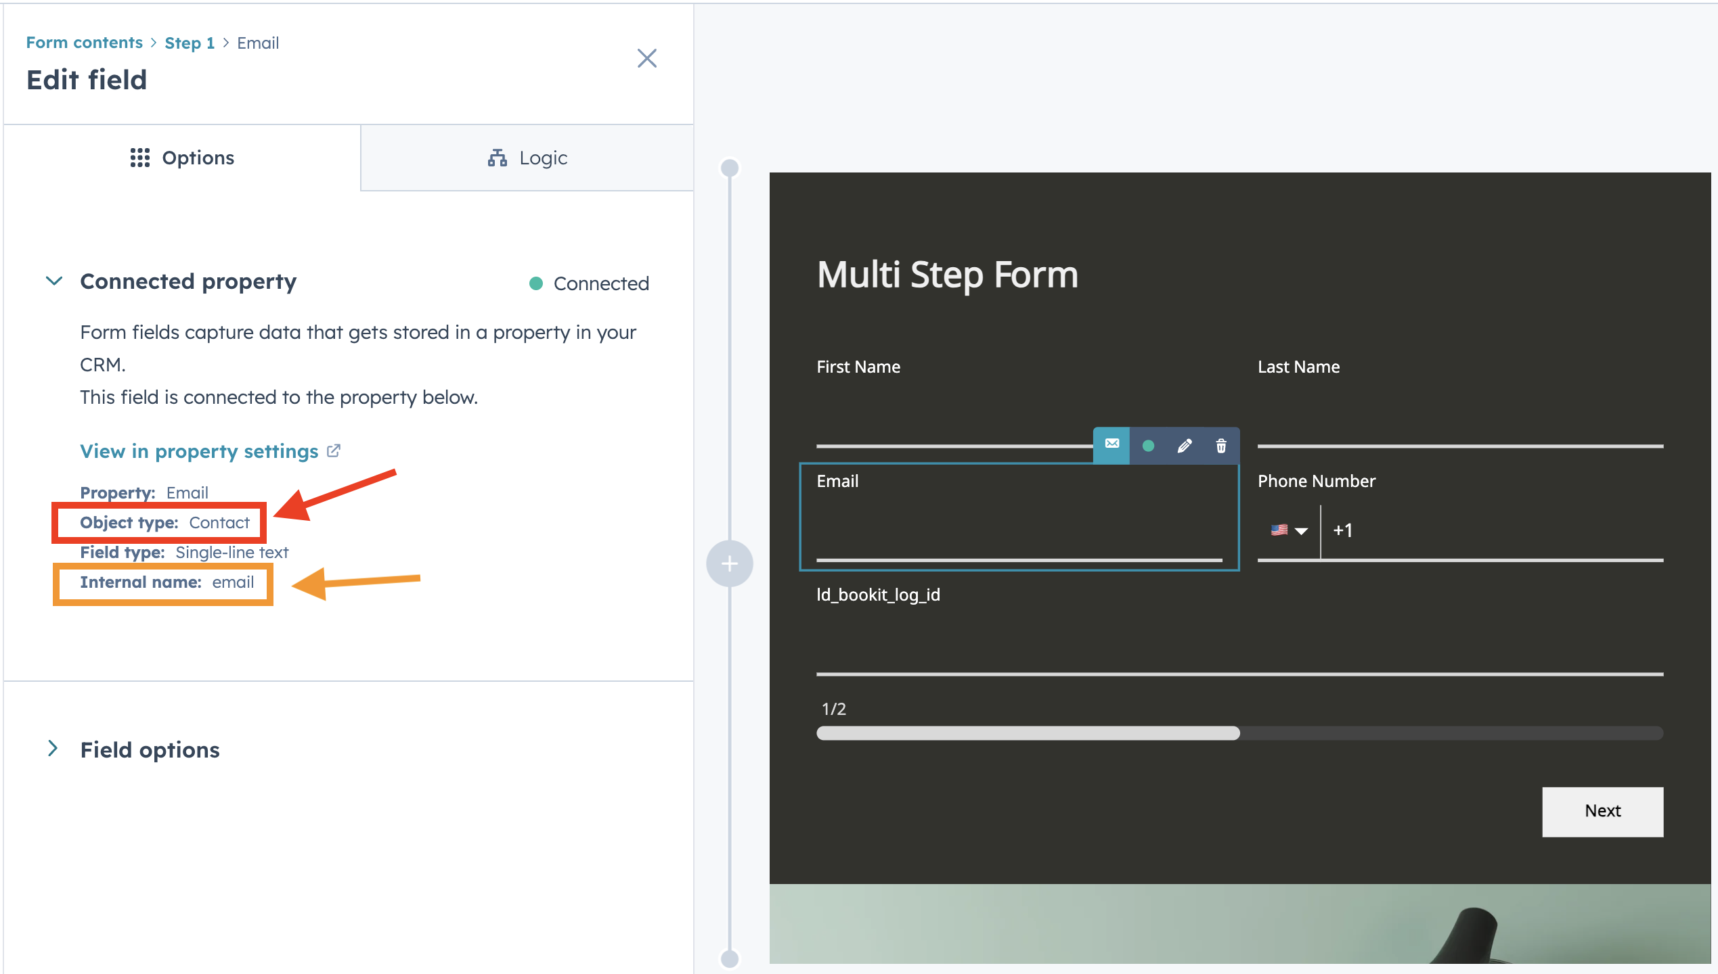Screen dimensions: 1718x974
Task: Open Step 1 breadcrumb link
Action: pos(190,43)
